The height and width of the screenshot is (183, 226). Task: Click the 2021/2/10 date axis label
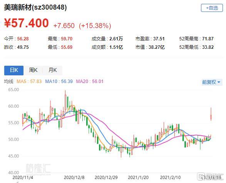pos(170,177)
